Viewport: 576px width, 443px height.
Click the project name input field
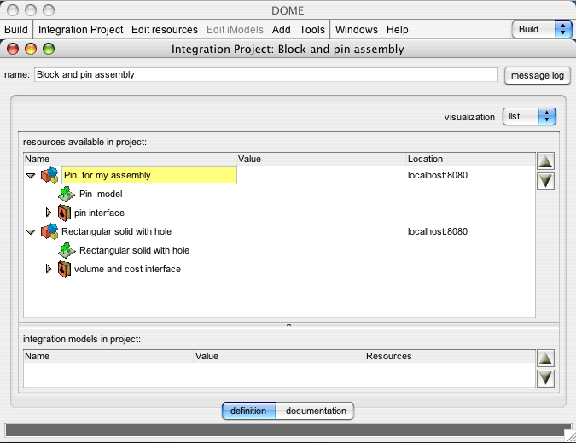tap(266, 74)
